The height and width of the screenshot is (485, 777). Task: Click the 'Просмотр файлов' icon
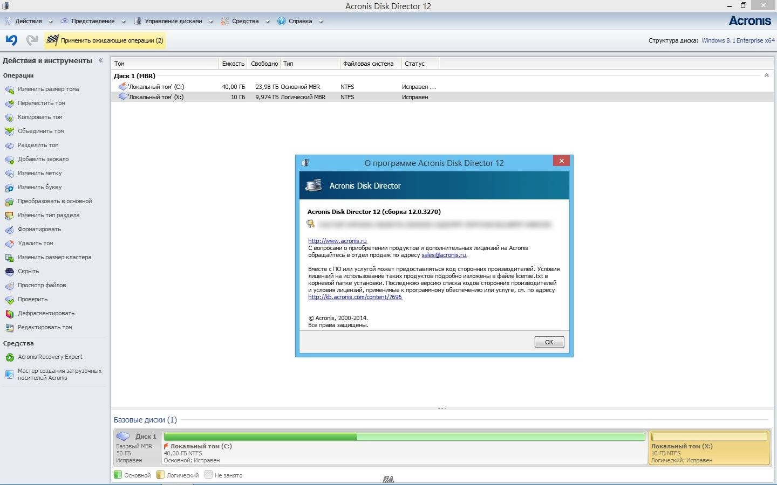pyautogui.click(x=9, y=286)
